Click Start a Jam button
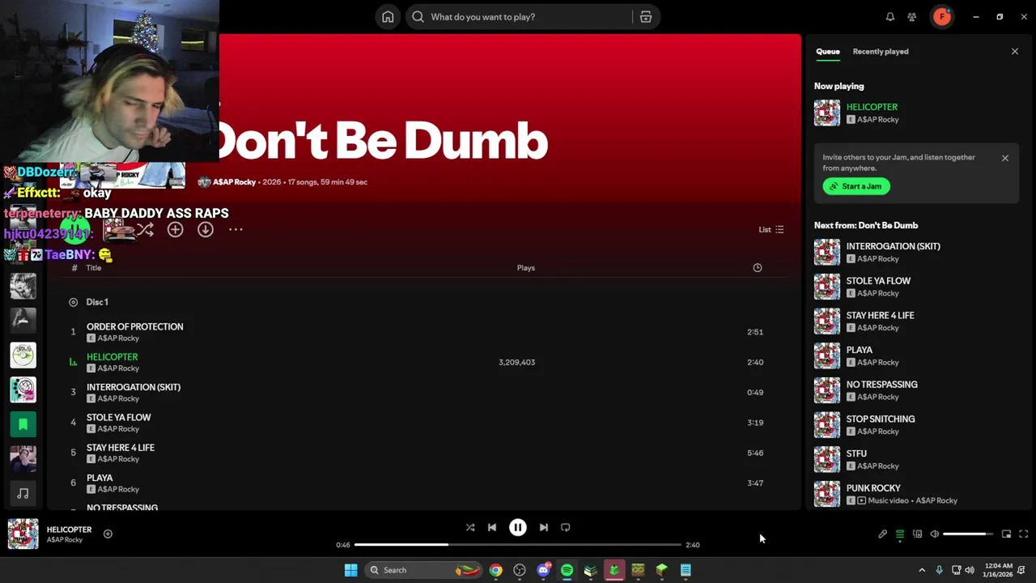Image resolution: width=1036 pixels, height=583 pixels. 856,186
